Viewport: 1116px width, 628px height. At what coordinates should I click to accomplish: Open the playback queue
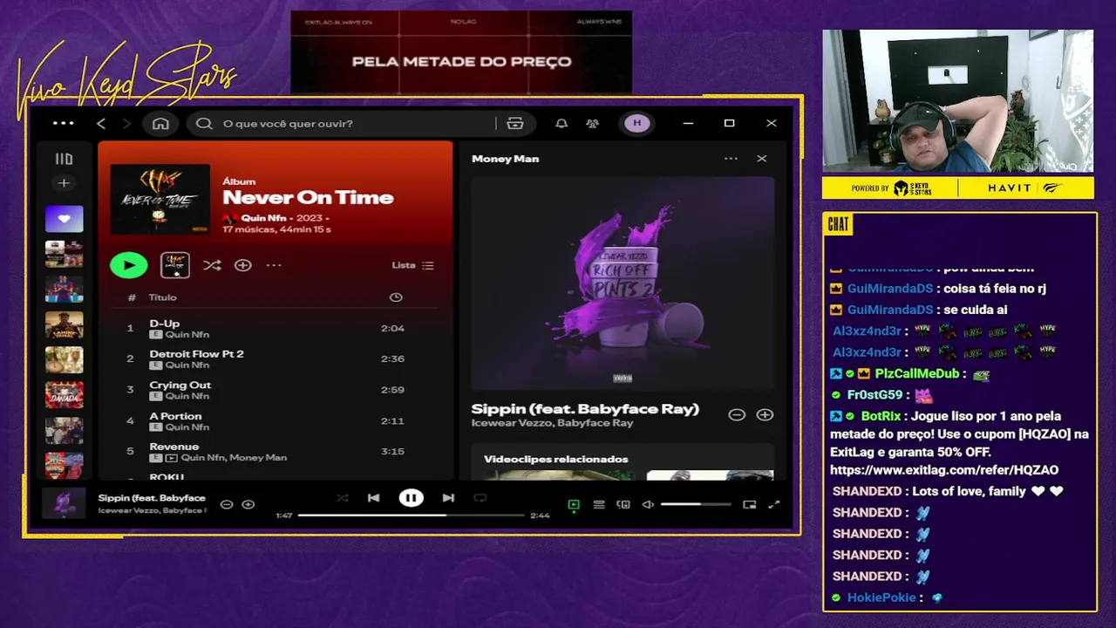(x=599, y=504)
